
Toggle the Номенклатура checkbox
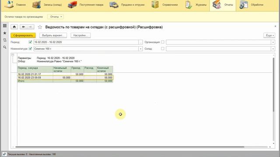coord(30,48)
